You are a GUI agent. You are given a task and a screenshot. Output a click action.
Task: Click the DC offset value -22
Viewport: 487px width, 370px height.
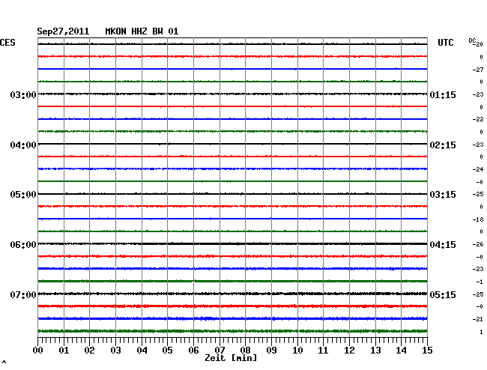[478, 119]
